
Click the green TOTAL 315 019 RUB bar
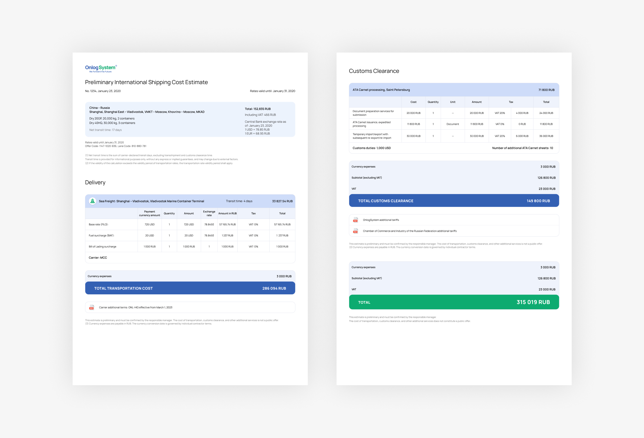point(454,302)
